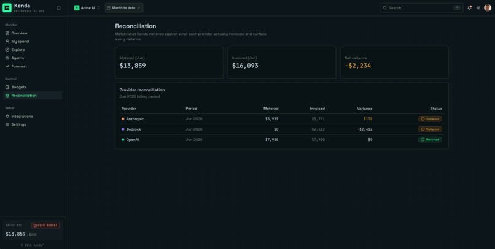Collapse the sidebar panel toggle

click(x=58, y=8)
